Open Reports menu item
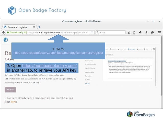The image size is (163, 122). click(140, 49)
